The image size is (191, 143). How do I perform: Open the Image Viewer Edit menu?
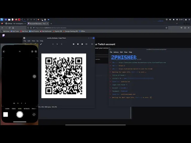[29, 41]
